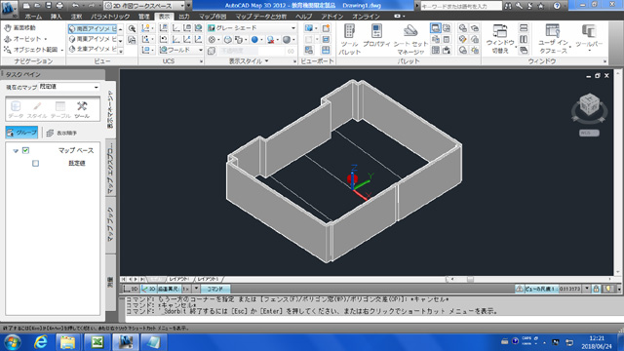This screenshot has height=351, width=624.
Task: Collapse the マップ ベース tree node
Action: pyautogui.click(x=16, y=151)
